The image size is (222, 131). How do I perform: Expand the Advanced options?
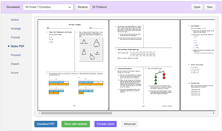[129, 124]
